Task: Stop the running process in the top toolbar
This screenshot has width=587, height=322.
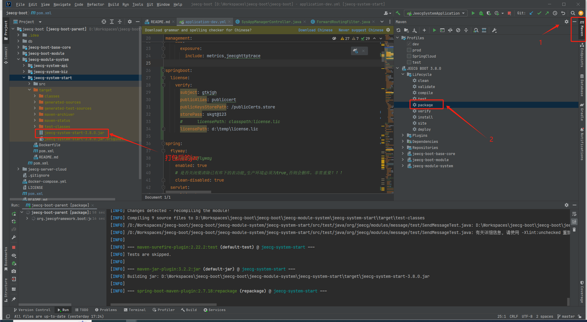Action: coord(509,13)
